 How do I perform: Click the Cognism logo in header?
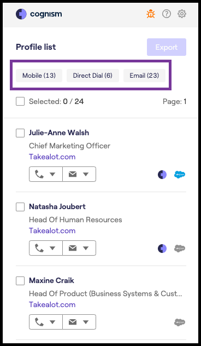coord(39,14)
